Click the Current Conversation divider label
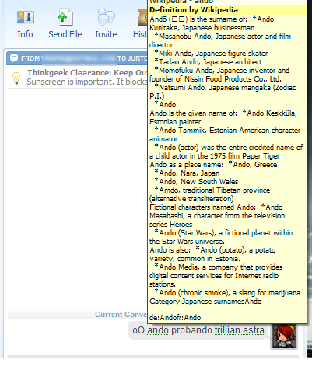The image size is (312, 373). [x=121, y=315]
